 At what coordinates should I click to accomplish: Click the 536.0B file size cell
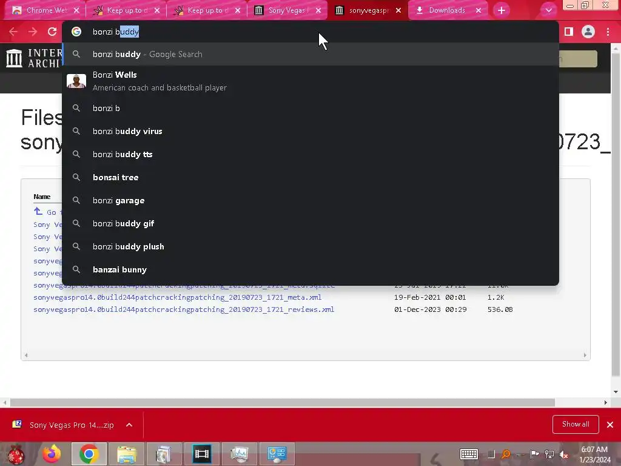point(500,309)
